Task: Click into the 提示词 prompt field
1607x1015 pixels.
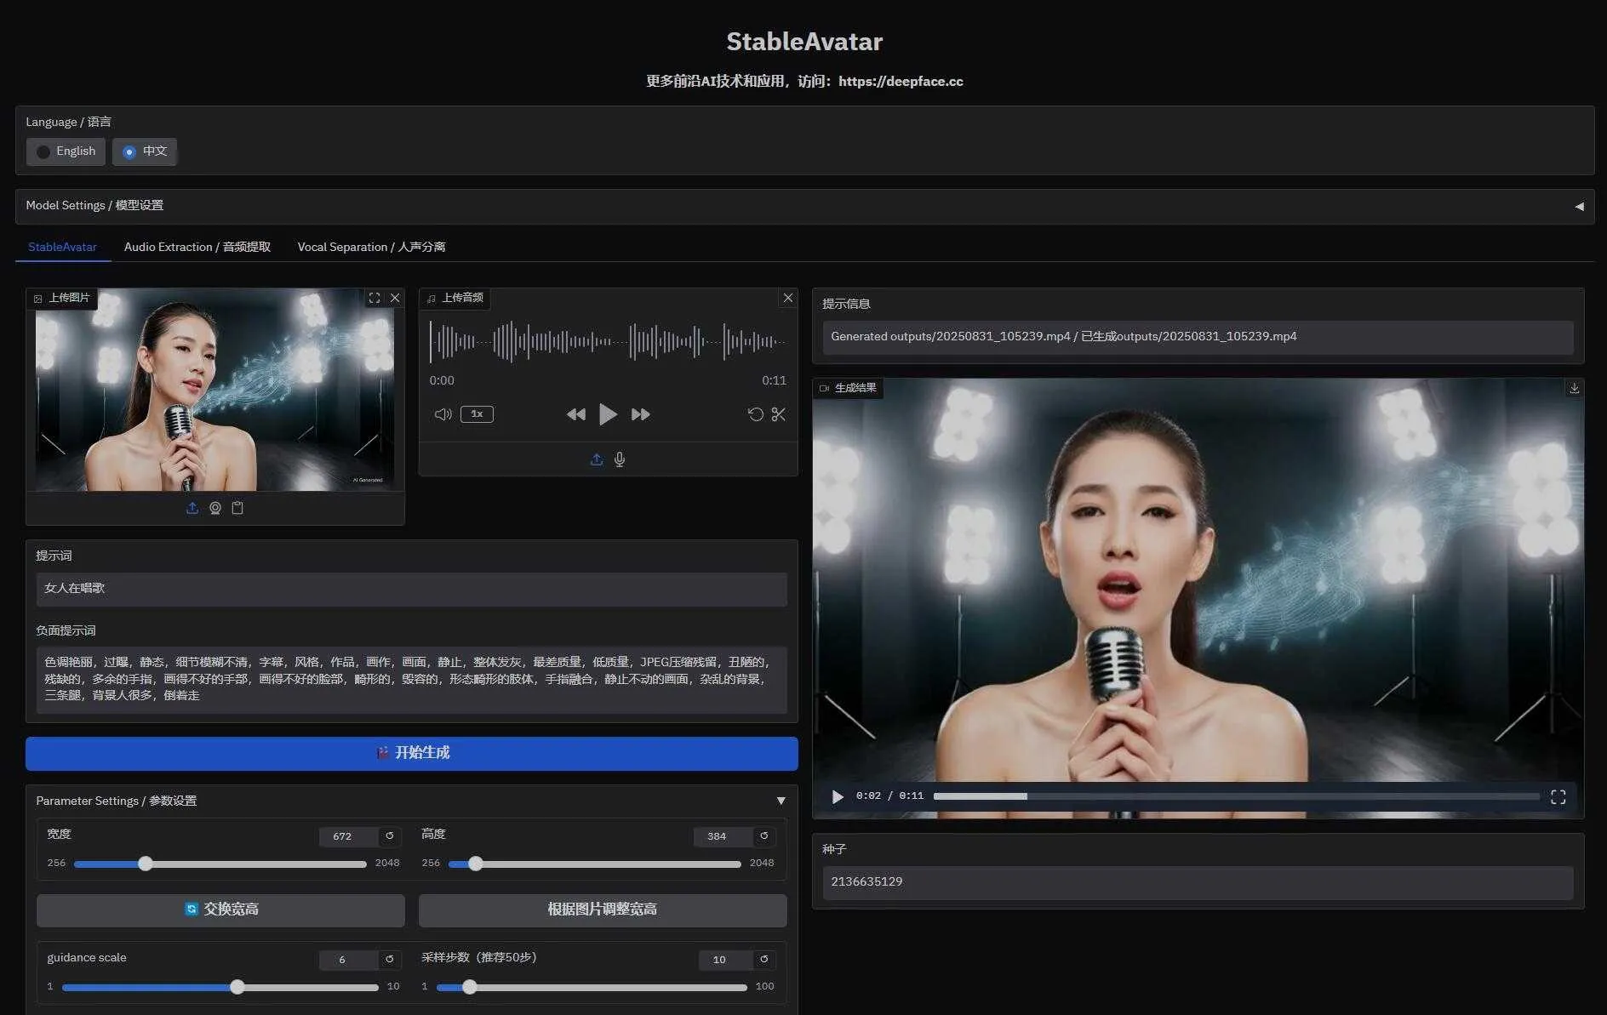Action: tap(411, 589)
